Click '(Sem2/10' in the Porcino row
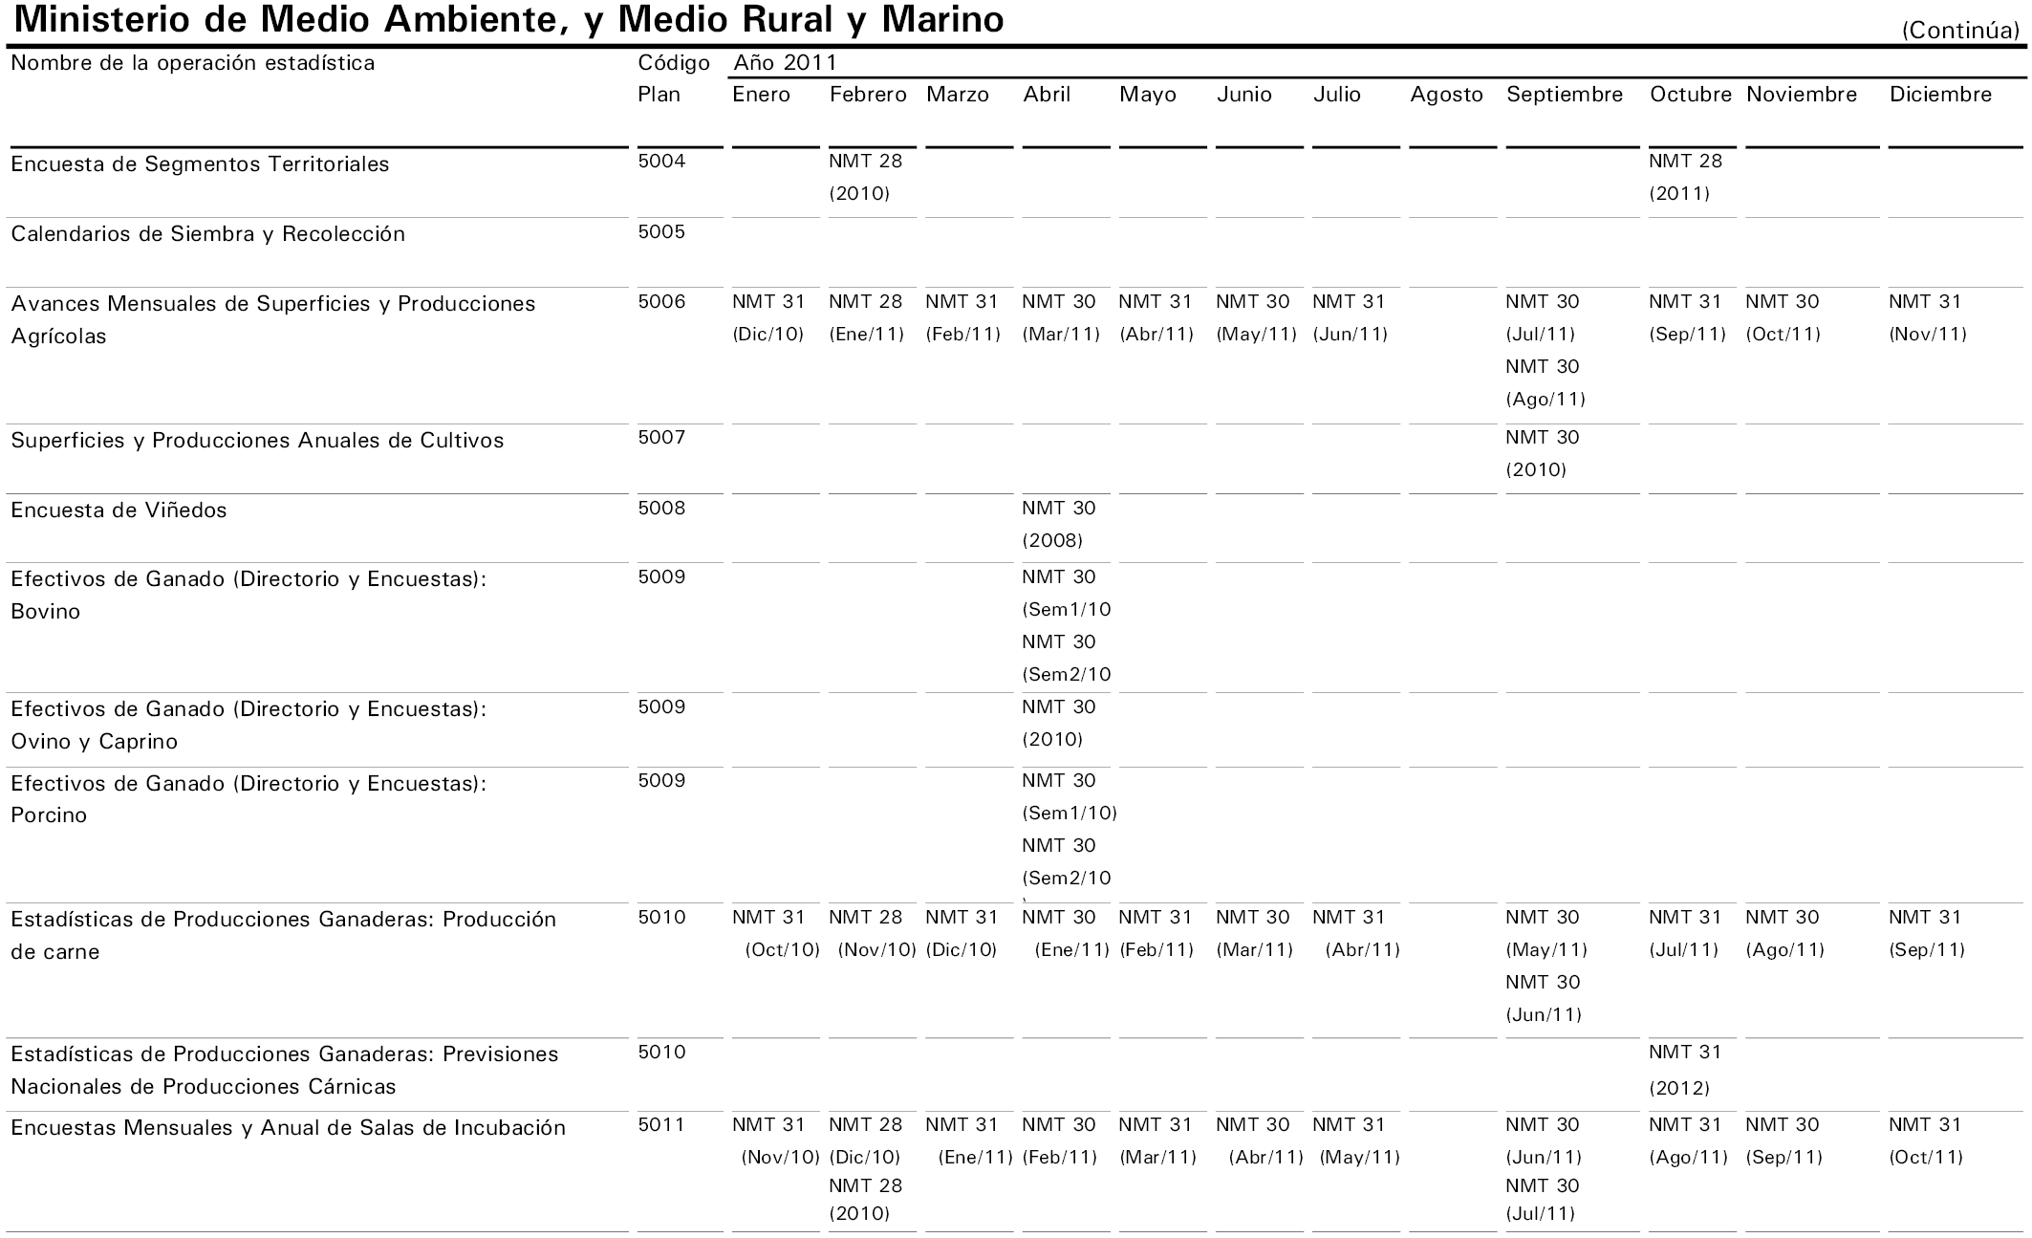2032x1238 pixels. (x=1067, y=879)
